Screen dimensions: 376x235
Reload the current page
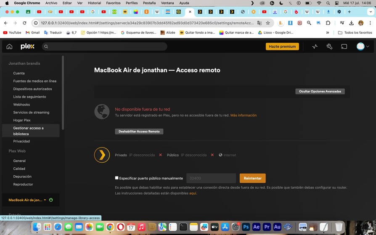tap(24, 23)
